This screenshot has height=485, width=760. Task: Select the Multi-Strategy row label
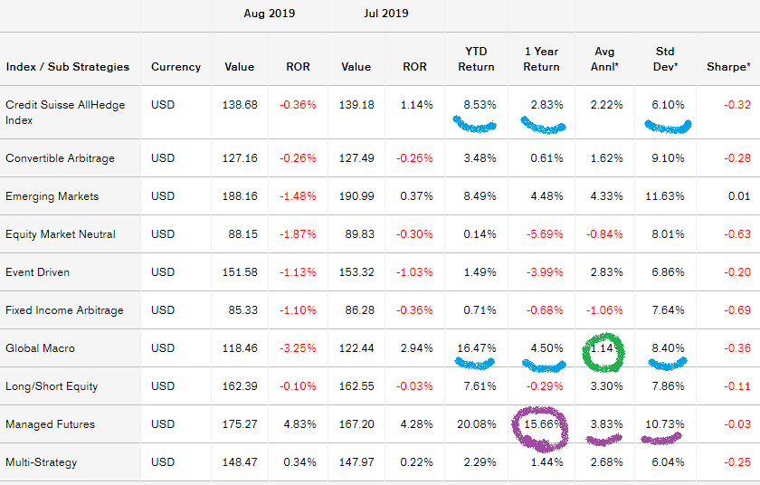(x=42, y=462)
